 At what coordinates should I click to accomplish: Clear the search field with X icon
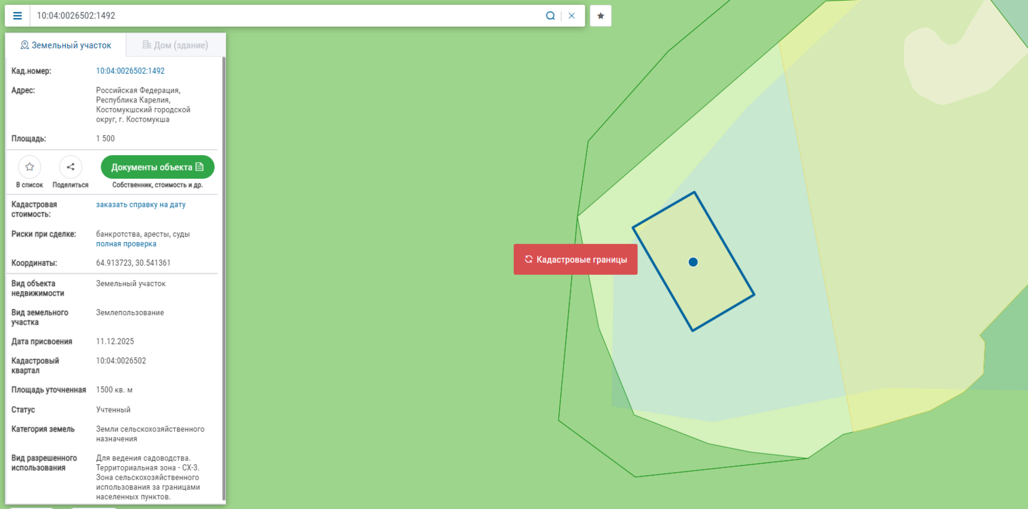(571, 16)
